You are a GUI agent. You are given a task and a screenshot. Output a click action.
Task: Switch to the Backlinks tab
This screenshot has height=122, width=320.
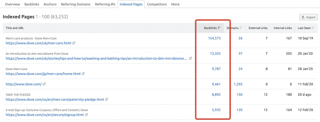tap(32, 4)
